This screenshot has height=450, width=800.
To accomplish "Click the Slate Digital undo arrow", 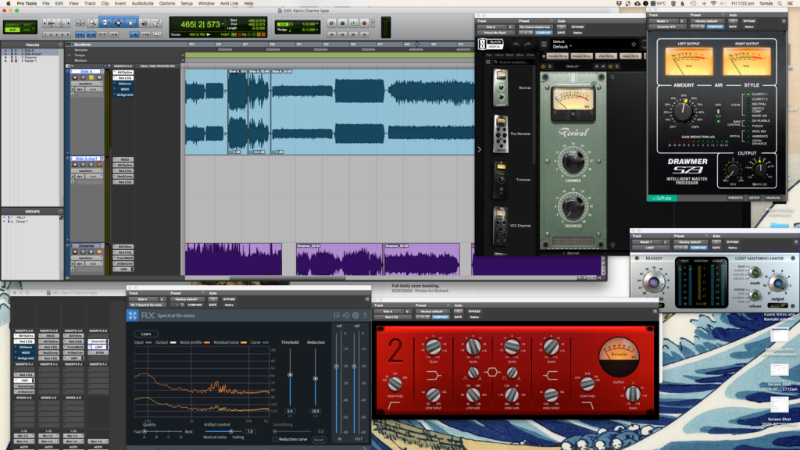I will pos(516,45).
